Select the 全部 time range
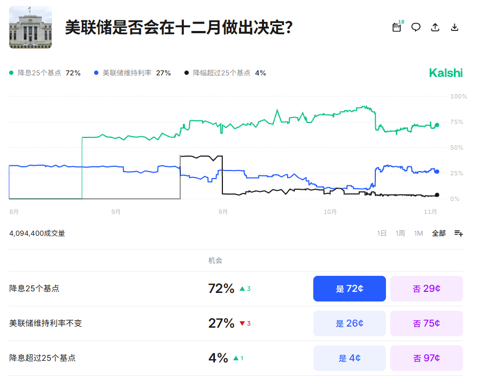Viewport: 479px width, 379px height. [439, 233]
